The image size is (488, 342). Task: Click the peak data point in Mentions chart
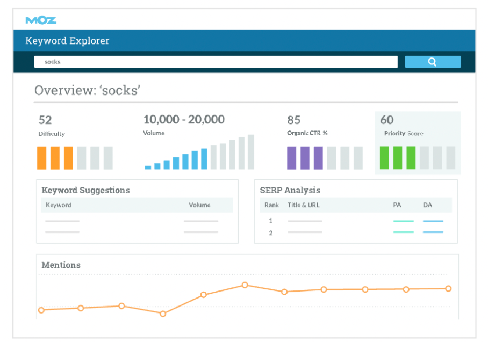coord(245,285)
